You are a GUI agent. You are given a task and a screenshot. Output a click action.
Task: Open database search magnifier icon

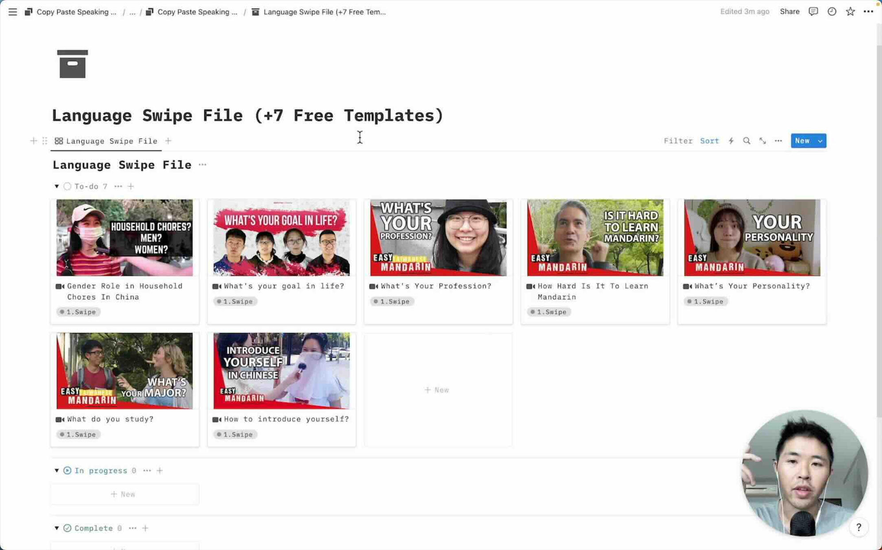tap(747, 141)
